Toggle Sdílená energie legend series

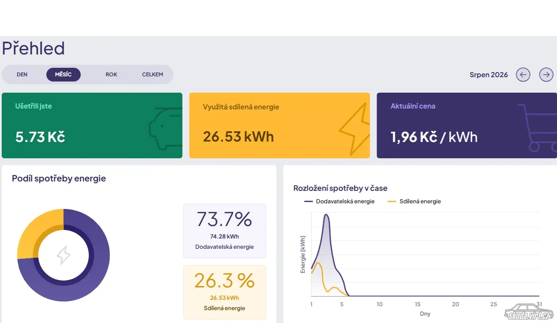click(414, 201)
